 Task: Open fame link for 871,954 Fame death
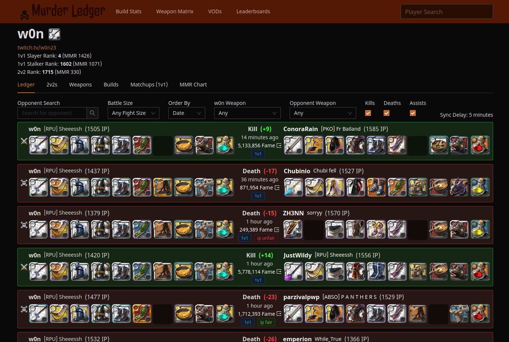pos(277,188)
